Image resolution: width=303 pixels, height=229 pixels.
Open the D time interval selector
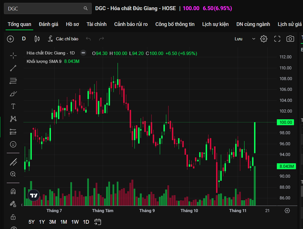(24, 39)
